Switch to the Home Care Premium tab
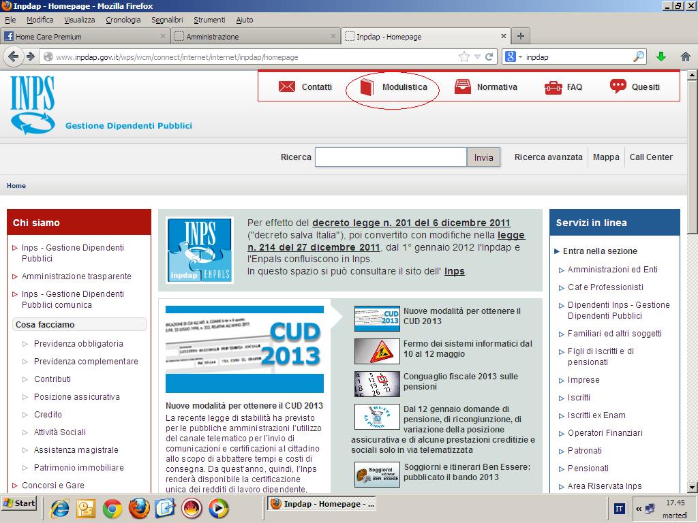Image resolution: width=698 pixels, height=523 pixels. tap(85, 37)
